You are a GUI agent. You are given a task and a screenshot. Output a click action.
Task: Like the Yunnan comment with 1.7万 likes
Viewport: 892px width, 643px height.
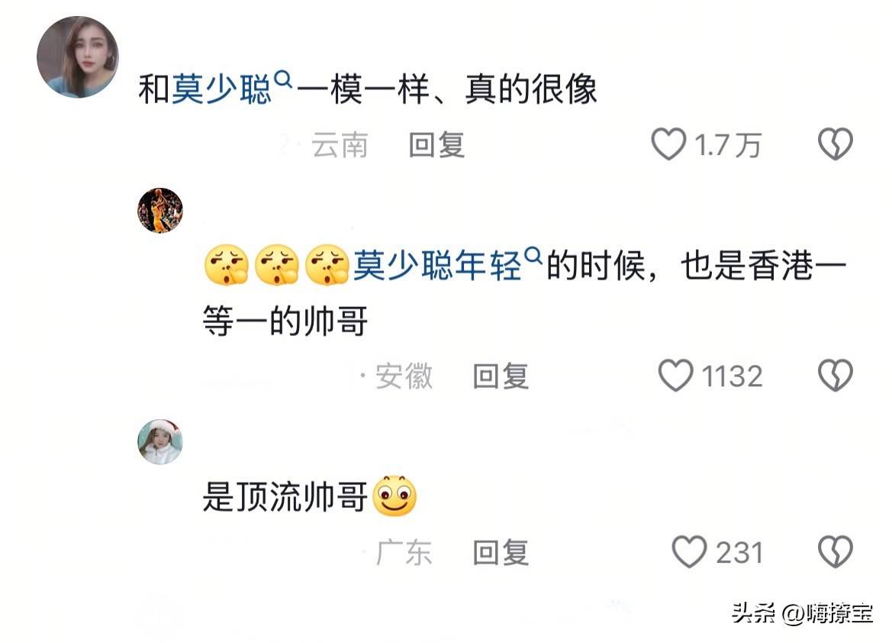tap(668, 144)
